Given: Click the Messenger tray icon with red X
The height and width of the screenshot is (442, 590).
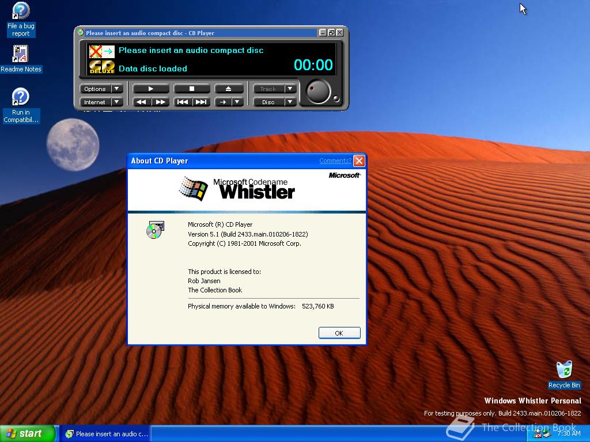Looking at the screenshot, I should (537, 434).
